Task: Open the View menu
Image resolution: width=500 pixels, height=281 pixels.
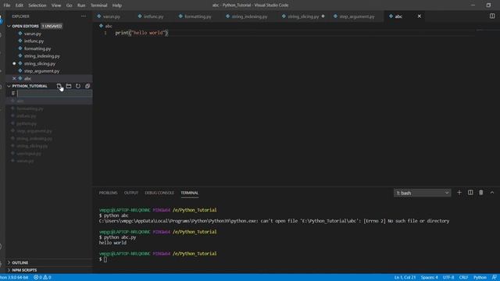Action: (56, 5)
